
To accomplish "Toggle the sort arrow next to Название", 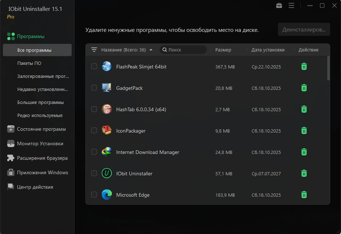I will click(151, 50).
